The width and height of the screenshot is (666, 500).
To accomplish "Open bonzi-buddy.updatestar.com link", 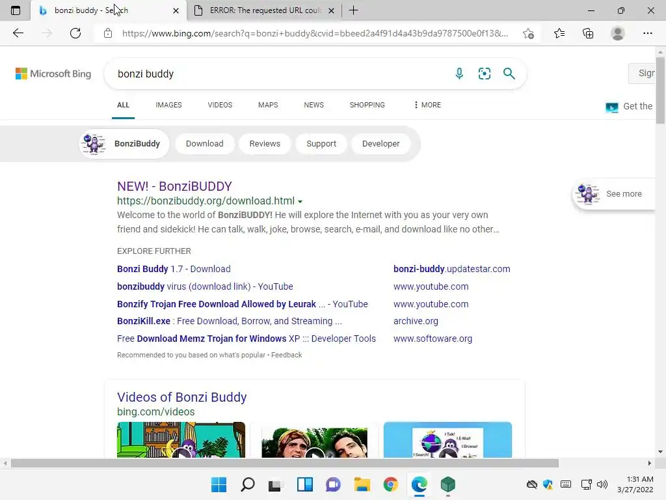I will pyautogui.click(x=452, y=269).
